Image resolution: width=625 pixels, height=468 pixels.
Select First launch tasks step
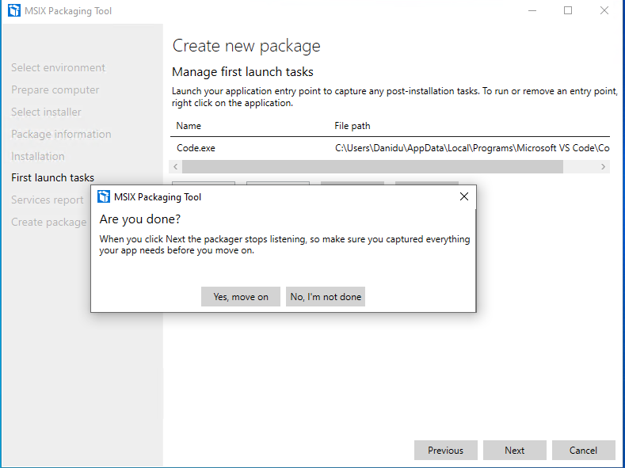point(52,177)
